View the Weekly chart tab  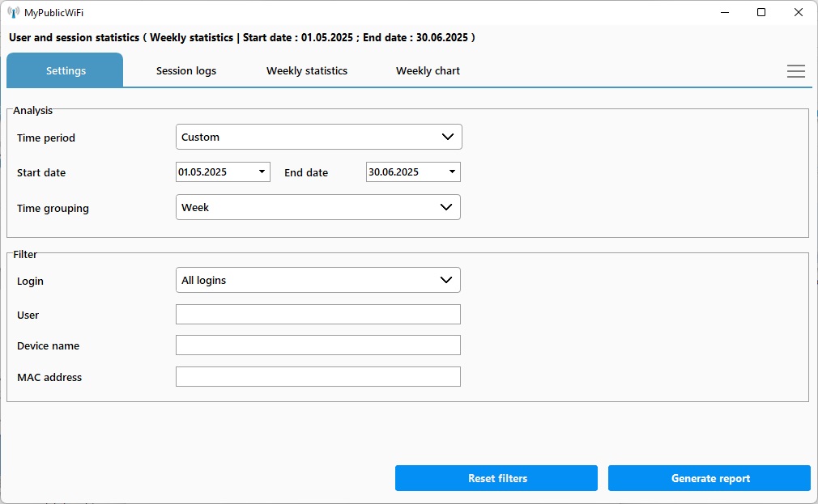(428, 71)
